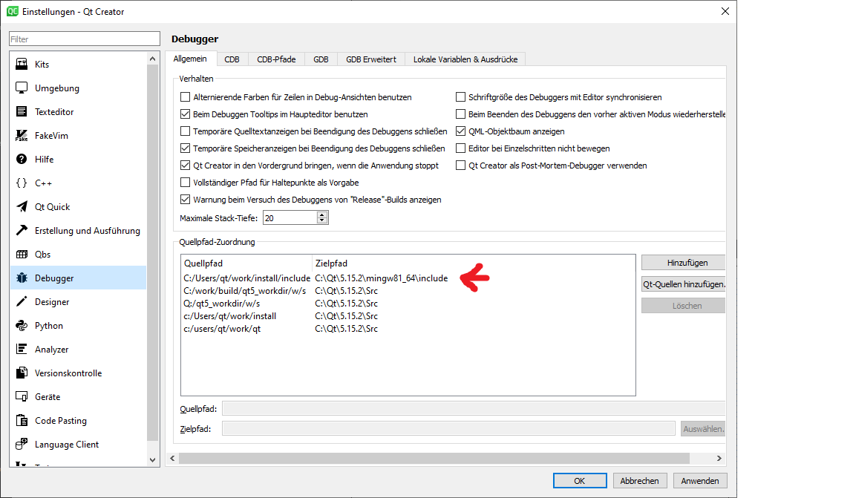
Task: Open the Versionskontrolle icon
Action: [22, 373]
